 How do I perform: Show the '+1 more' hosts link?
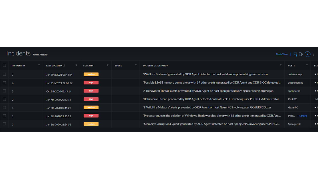[x=302, y=116]
